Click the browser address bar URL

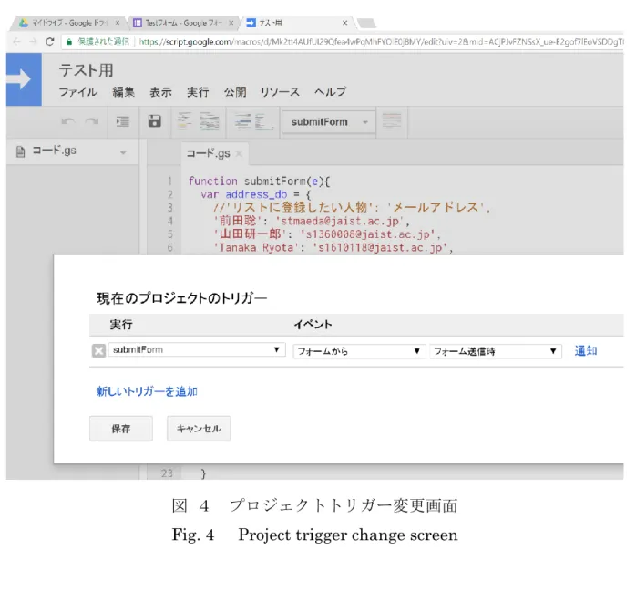pos(381,41)
